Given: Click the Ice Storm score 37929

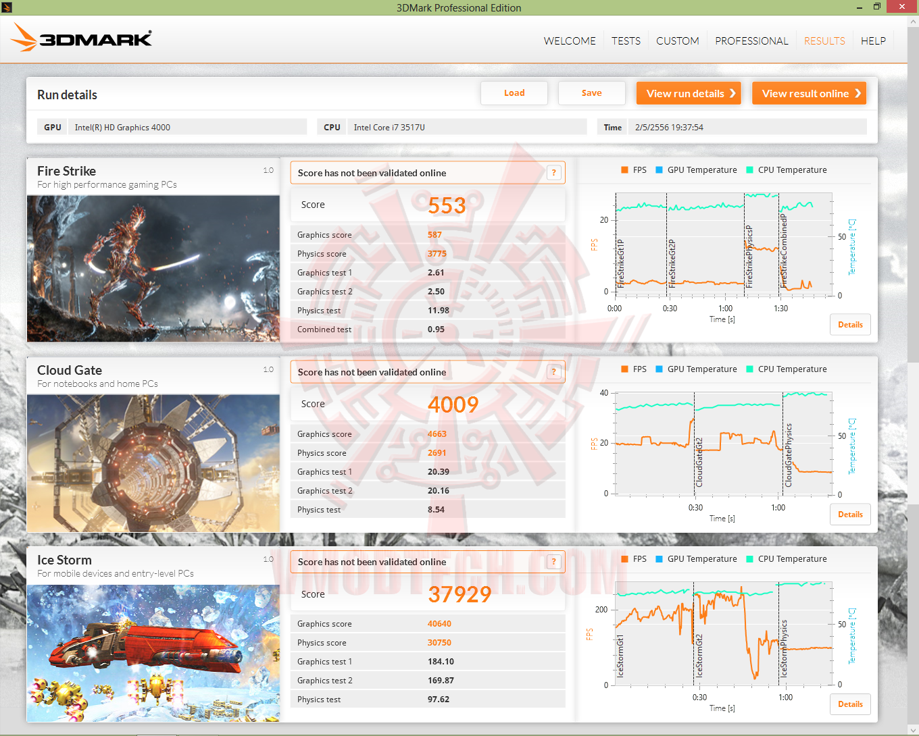Looking at the screenshot, I should coord(459,594).
